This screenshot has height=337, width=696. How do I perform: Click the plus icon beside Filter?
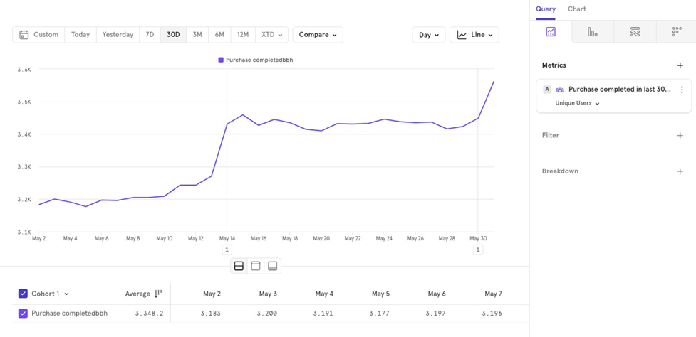point(680,135)
